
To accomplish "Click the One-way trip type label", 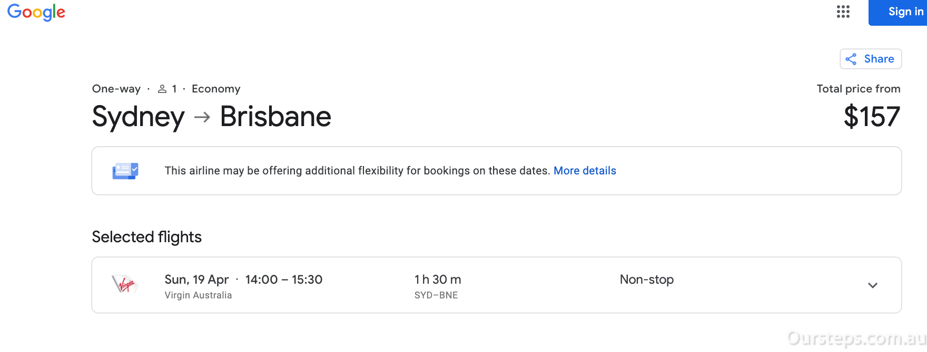I will (116, 89).
